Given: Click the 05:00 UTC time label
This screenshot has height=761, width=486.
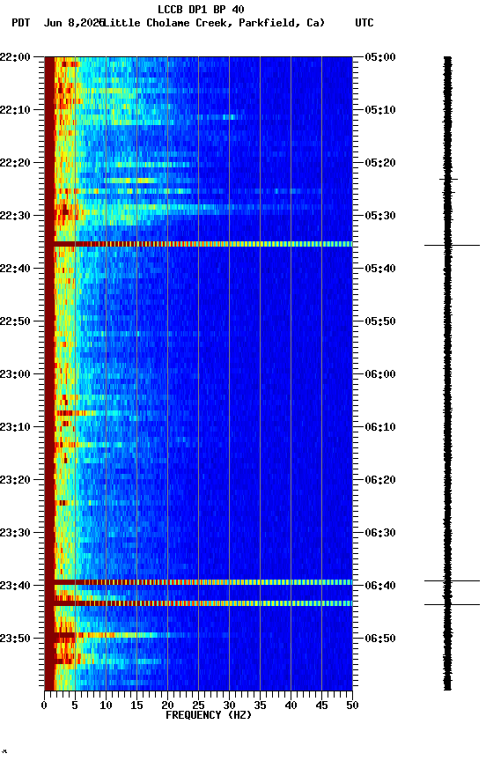Looking at the screenshot, I should (x=380, y=57).
